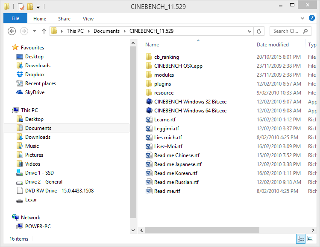Open the Help question mark icon
Screen dimensions: 320x247
pos(311,18)
